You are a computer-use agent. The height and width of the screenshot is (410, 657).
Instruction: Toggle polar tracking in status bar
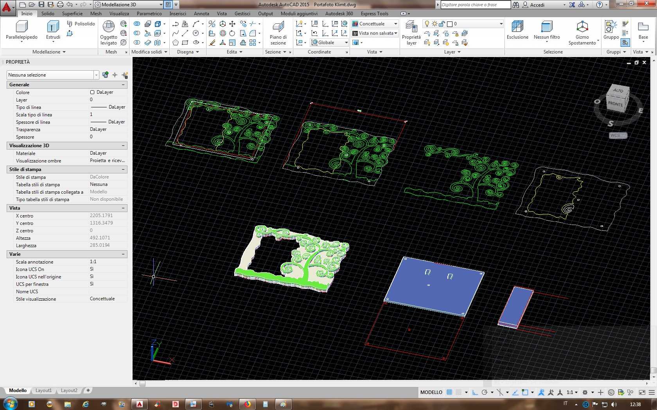coord(485,392)
